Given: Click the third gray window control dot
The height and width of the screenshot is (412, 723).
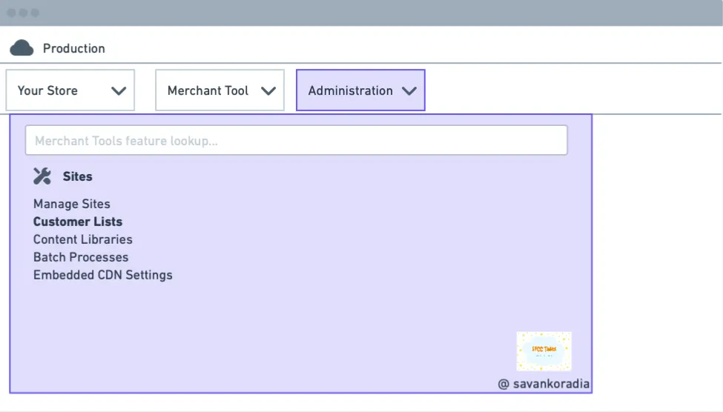Looking at the screenshot, I should pos(35,13).
